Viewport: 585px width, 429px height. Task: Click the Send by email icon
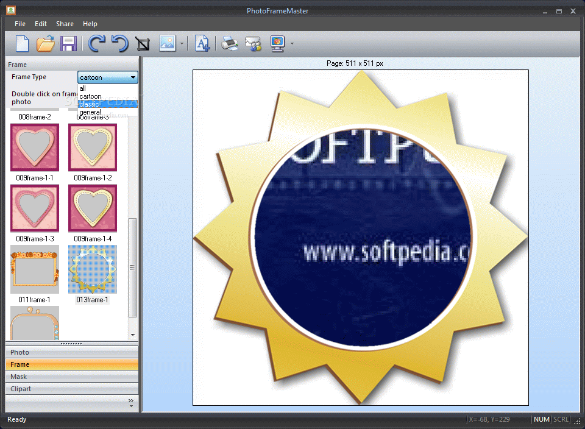coord(253,44)
